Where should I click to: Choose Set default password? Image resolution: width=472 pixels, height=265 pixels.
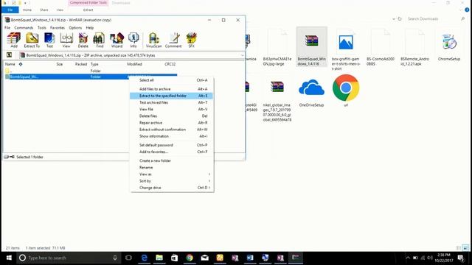pyautogui.click(x=172, y=145)
